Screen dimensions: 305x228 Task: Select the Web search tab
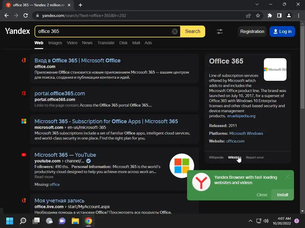click(39, 43)
